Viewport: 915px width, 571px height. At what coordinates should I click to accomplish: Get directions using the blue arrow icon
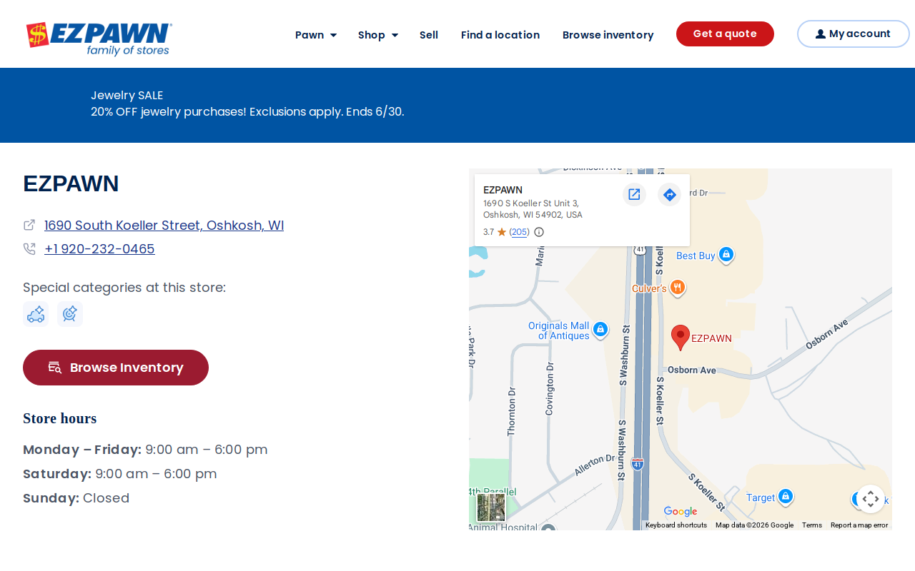coord(669,194)
